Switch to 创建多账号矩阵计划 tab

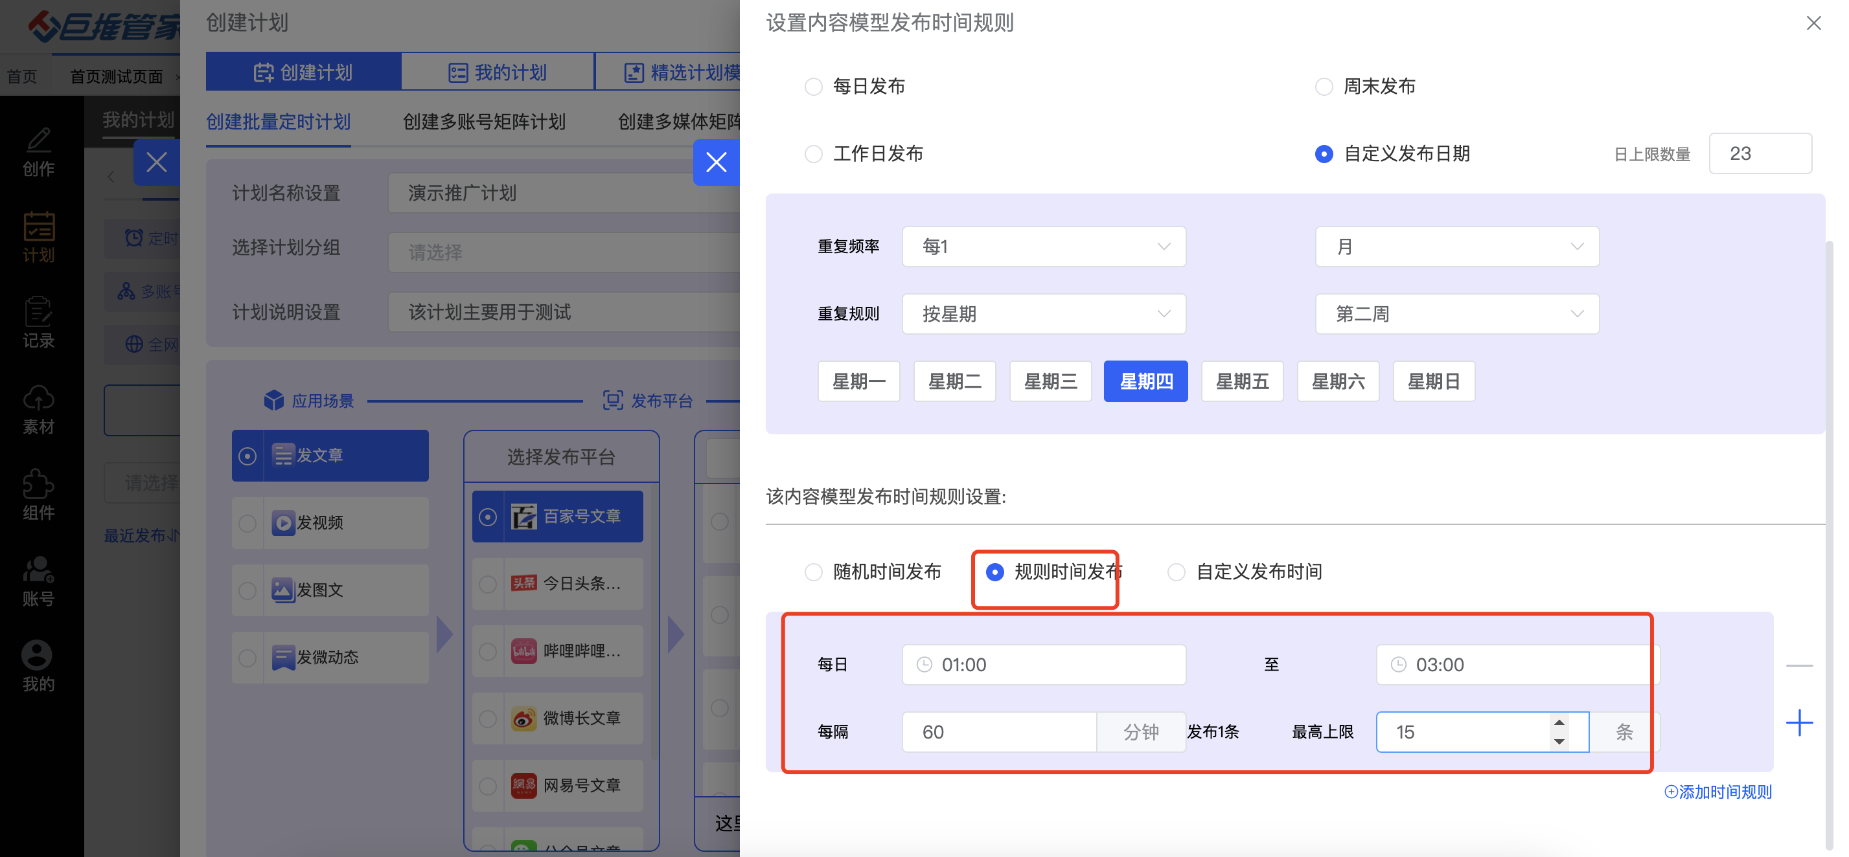[484, 122]
